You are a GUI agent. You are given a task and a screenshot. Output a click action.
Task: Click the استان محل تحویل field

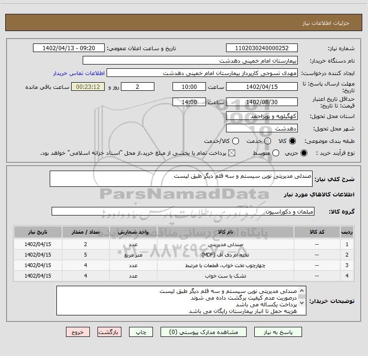262,116
